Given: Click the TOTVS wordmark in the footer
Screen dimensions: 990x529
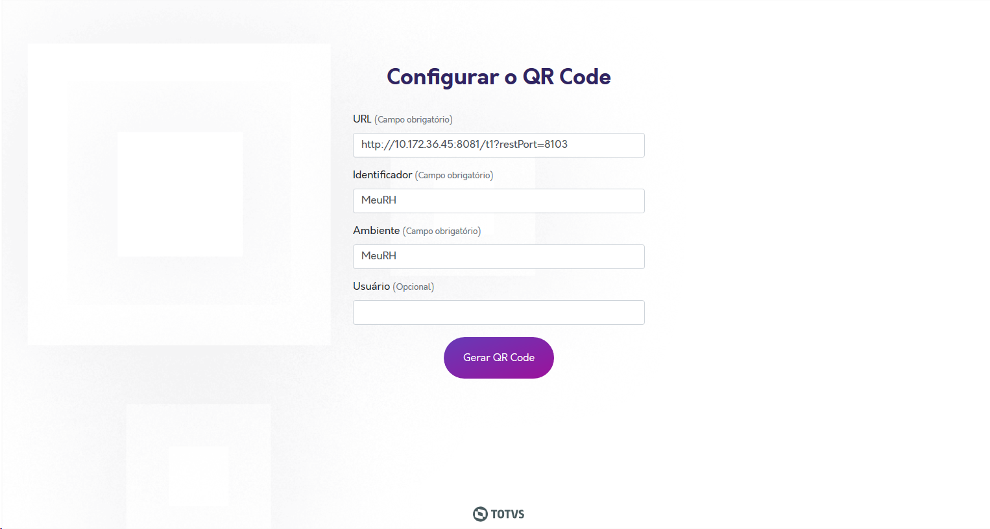Looking at the screenshot, I should tap(507, 514).
